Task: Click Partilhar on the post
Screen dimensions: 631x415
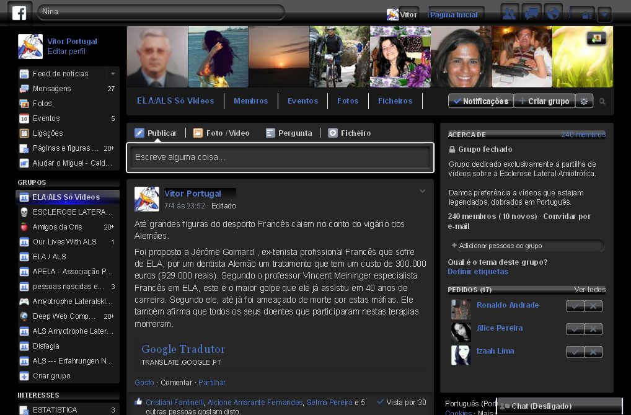Action: (x=211, y=383)
